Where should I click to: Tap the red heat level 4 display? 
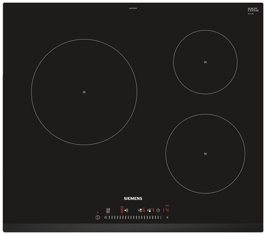[x=153, y=210]
